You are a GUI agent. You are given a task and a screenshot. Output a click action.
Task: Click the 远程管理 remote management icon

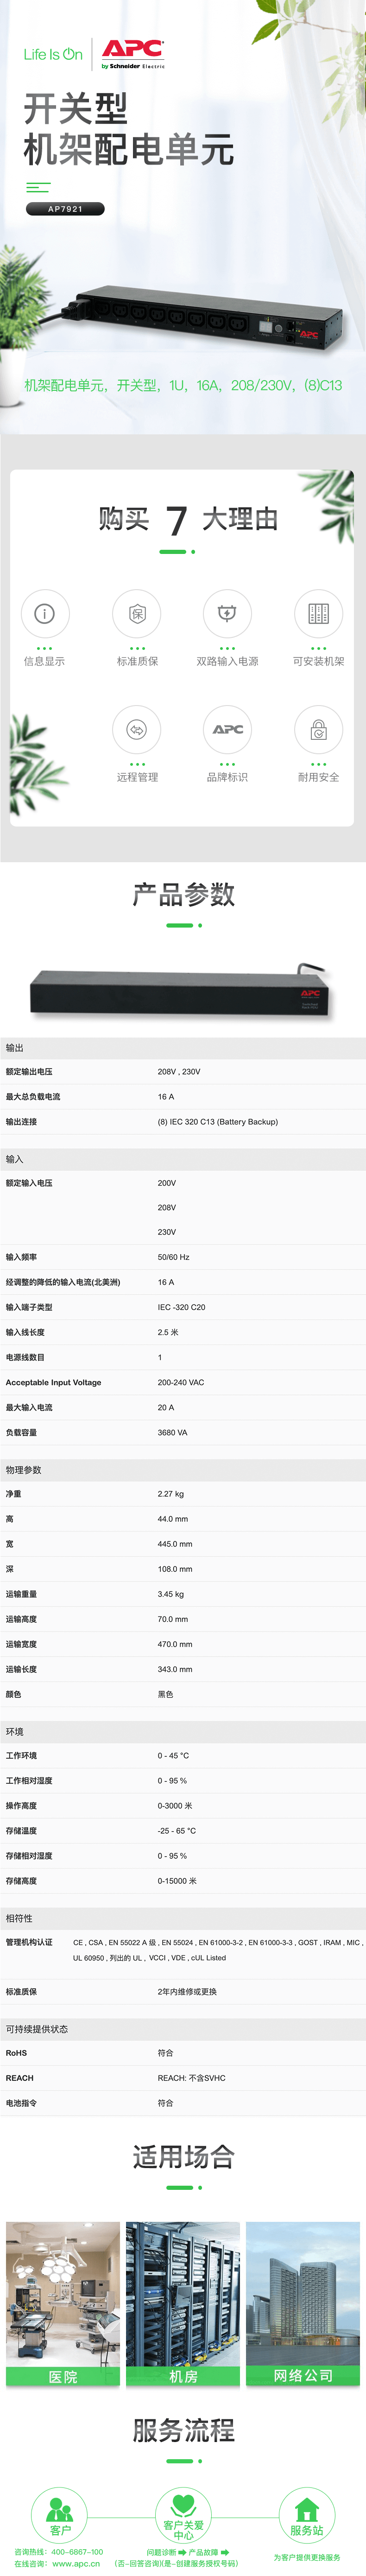pyautogui.click(x=137, y=729)
